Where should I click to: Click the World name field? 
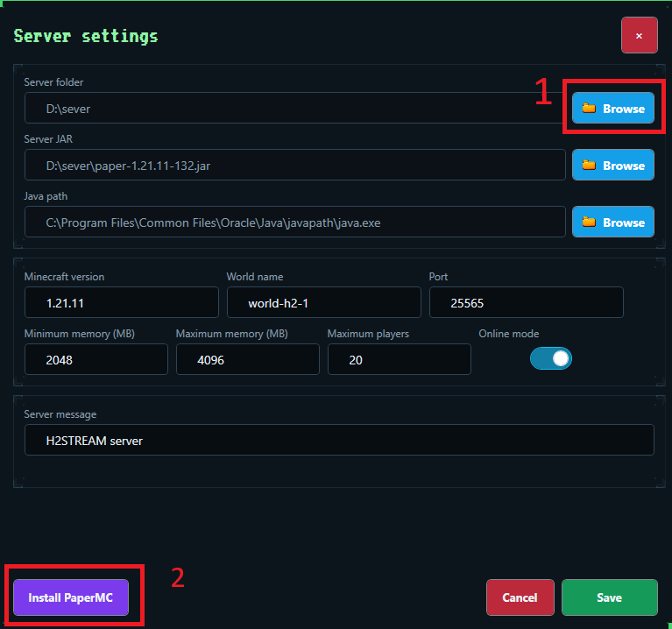(x=324, y=302)
